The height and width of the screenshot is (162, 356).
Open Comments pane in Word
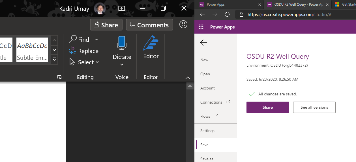point(149,25)
